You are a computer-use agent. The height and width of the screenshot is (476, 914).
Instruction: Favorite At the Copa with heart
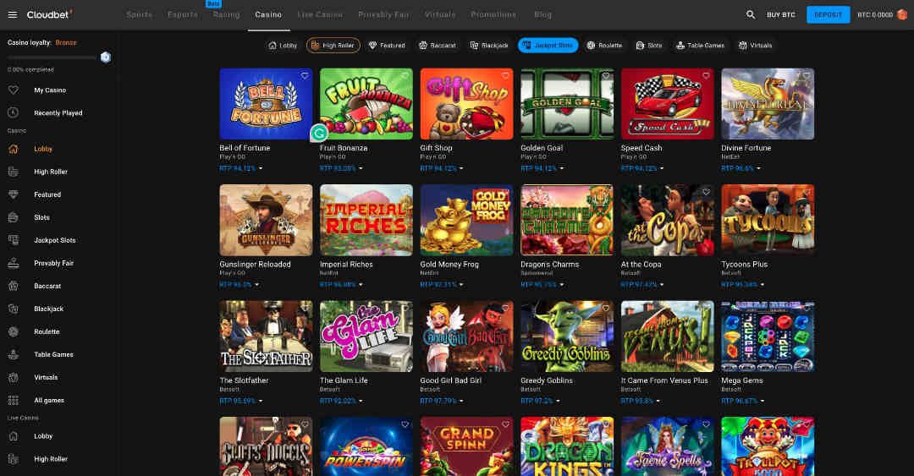tap(706, 192)
